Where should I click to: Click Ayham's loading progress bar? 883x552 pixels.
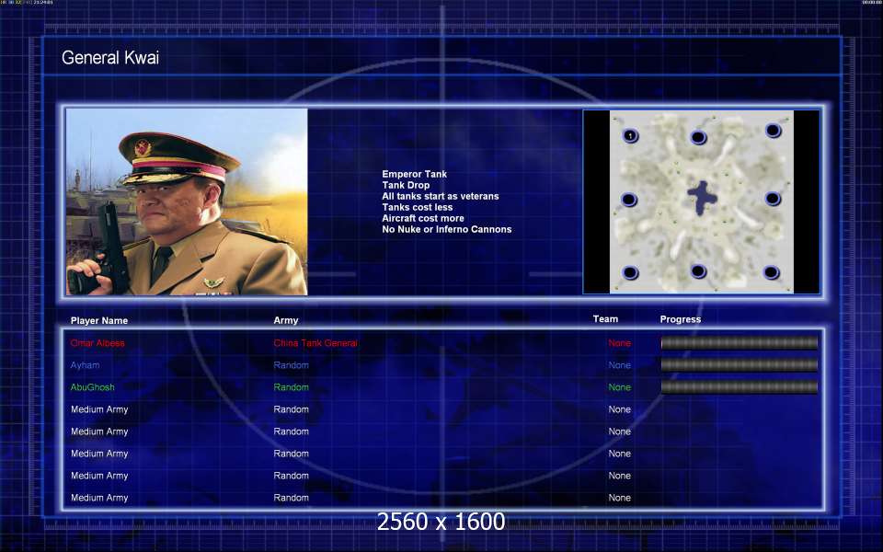[x=739, y=365]
